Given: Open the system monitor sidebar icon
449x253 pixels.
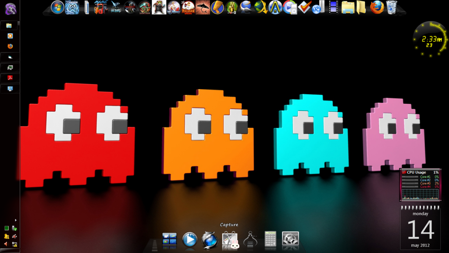Looking at the screenshot, I should [x=10, y=67].
